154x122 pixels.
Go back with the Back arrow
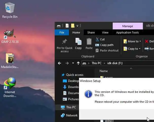tap(60, 63)
